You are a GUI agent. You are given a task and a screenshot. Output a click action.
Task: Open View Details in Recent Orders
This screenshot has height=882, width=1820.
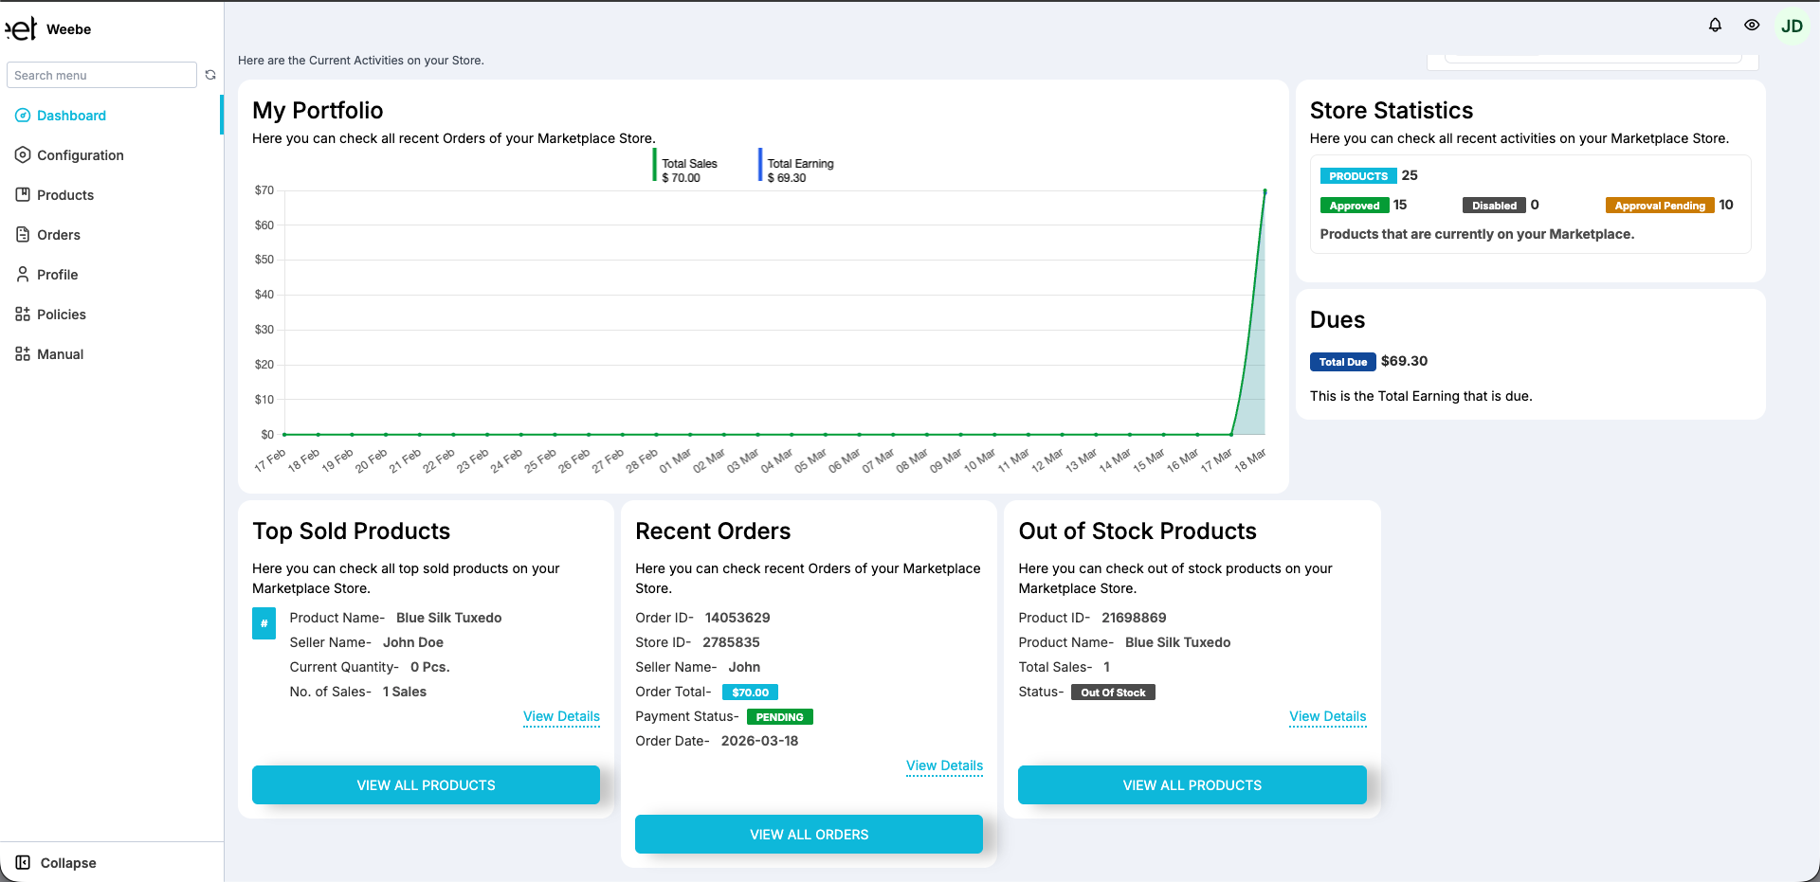(x=944, y=765)
